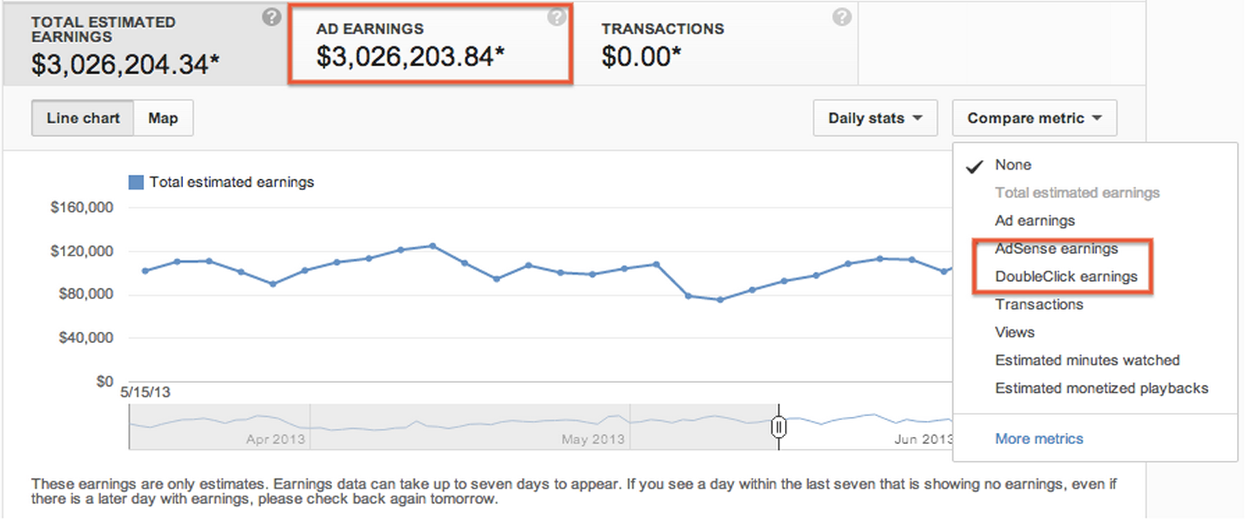Choose DoubleClick earnings from the menu
This screenshot has width=1245, height=522.
coord(1066,276)
